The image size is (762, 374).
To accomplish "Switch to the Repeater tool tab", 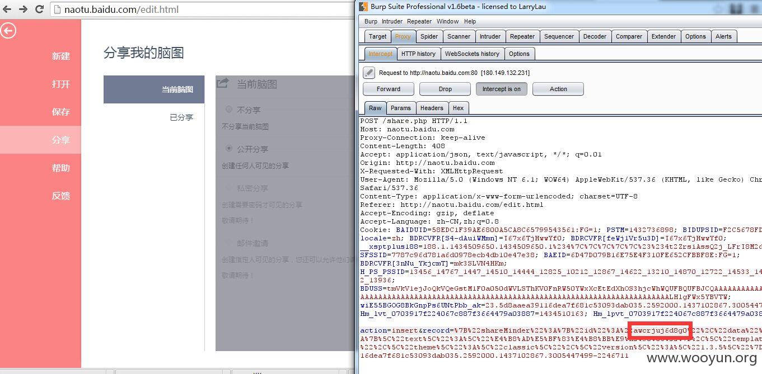I will pos(522,36).
